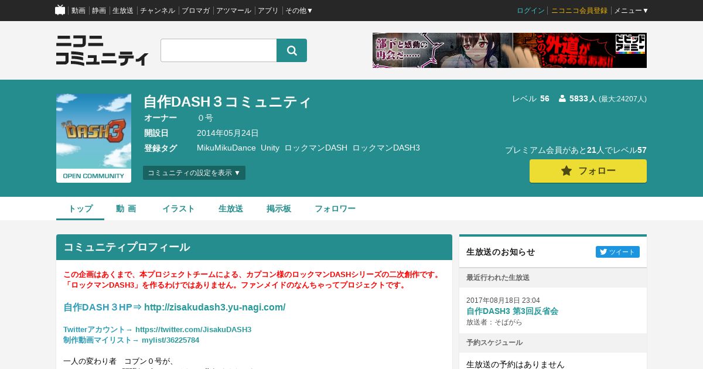Open チャンネル in the top navigation
This screenshot has height=369, width=703.
[158, 11]
